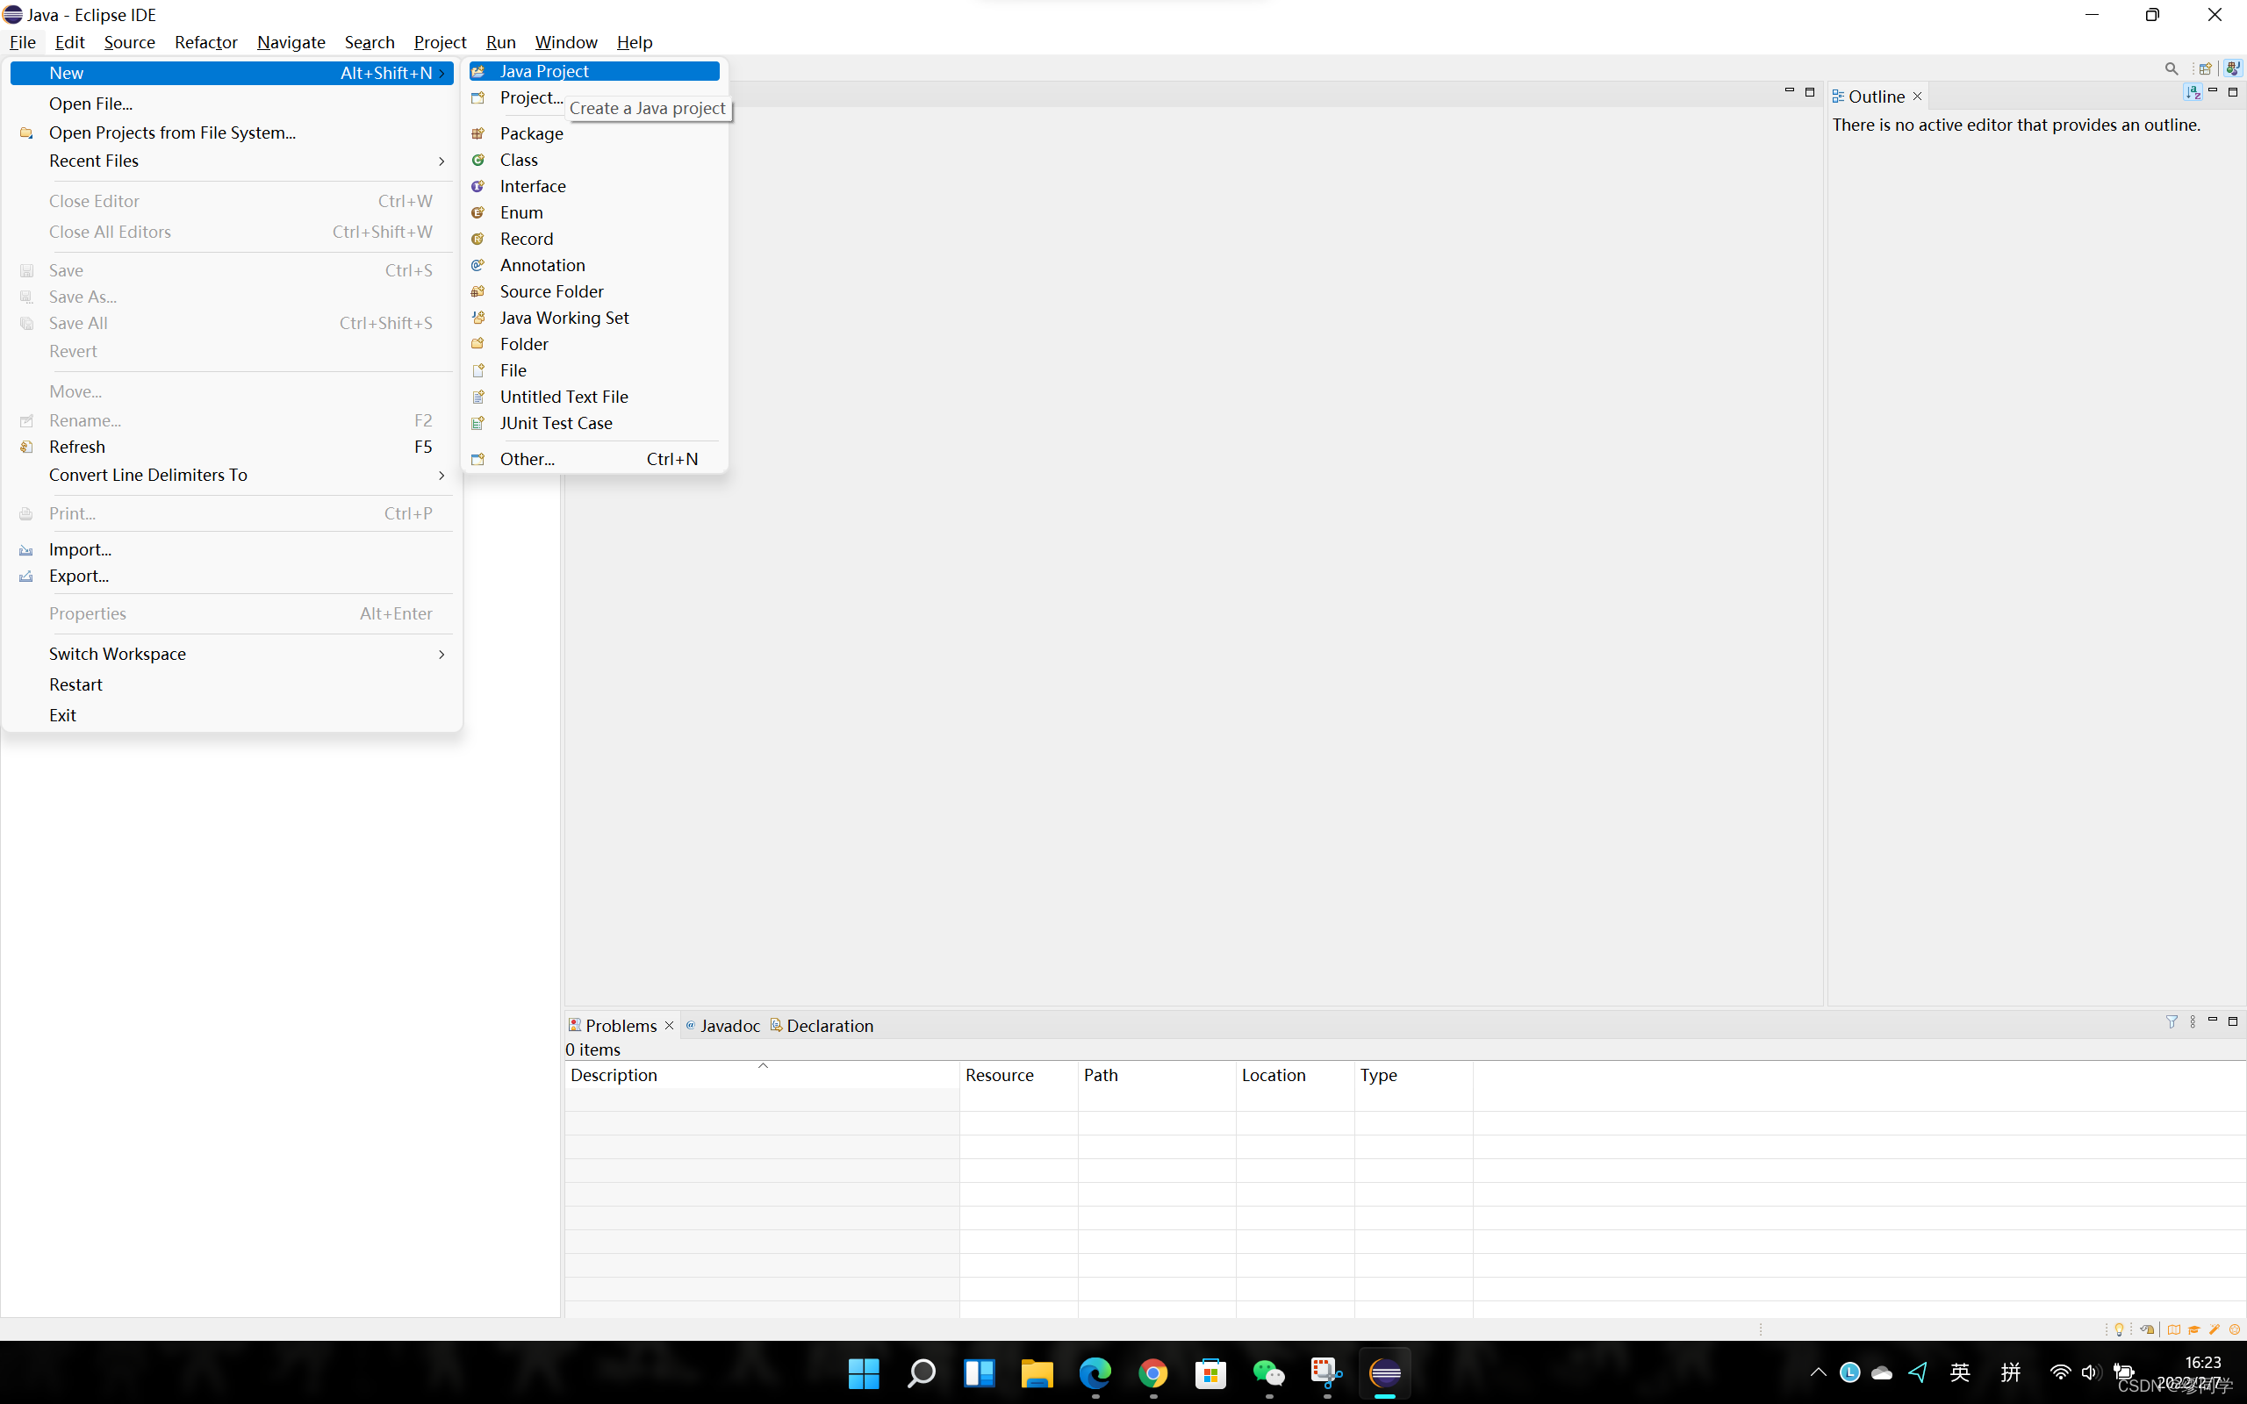Create a new Interface
The width and height of the screenshot is (2247, 1404).
pyautogui.click(x=594, y=186)
